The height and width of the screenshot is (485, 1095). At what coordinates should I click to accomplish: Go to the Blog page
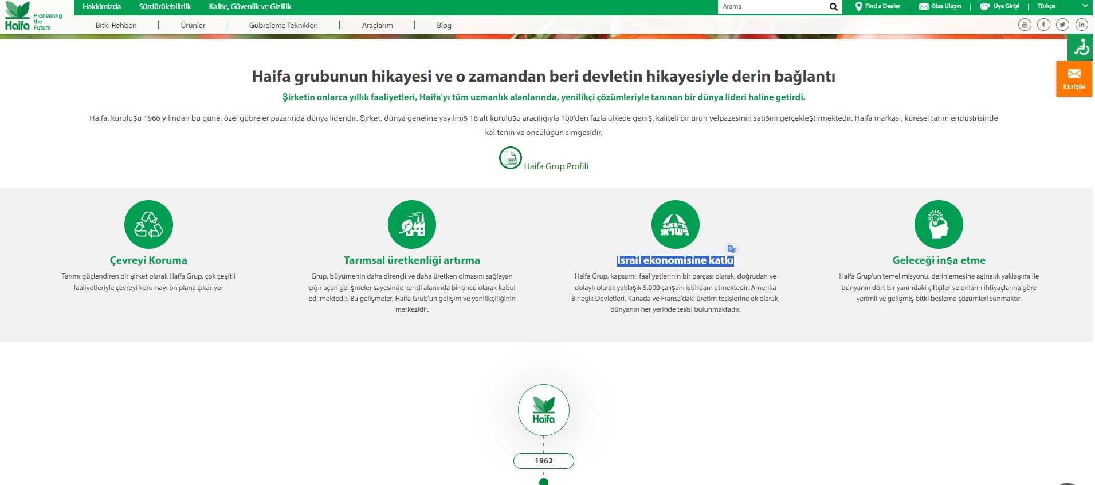tap(444, 25)
